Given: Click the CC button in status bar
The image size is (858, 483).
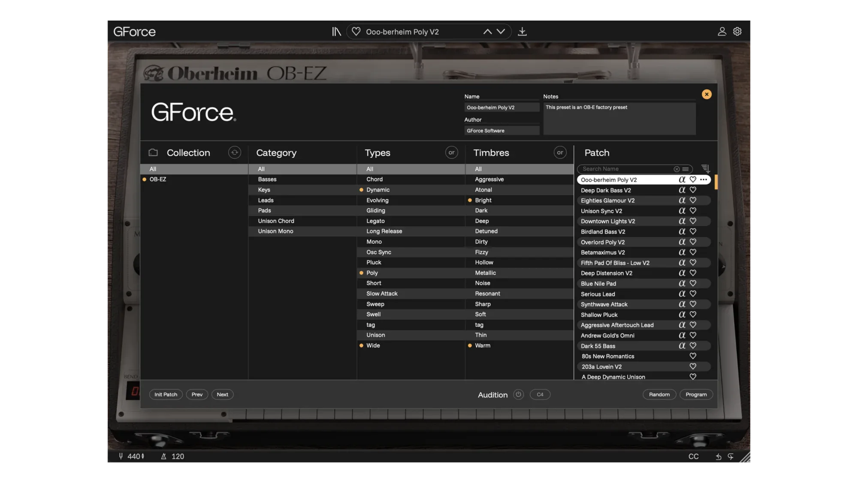Looking at the screenshot, I should 693,457.
